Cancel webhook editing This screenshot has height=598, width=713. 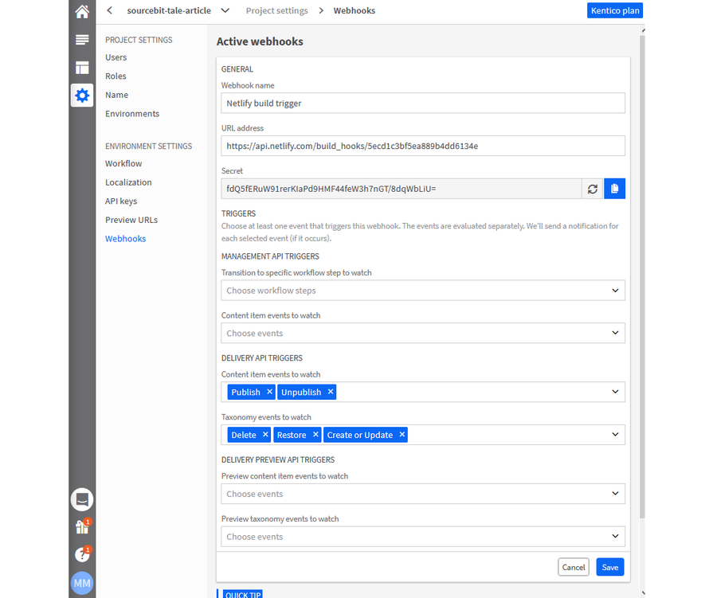tap(574, 567)
